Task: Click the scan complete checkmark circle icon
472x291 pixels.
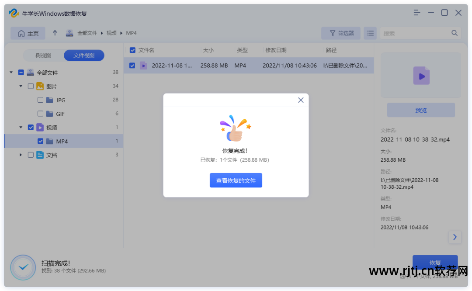Action: 23,267
